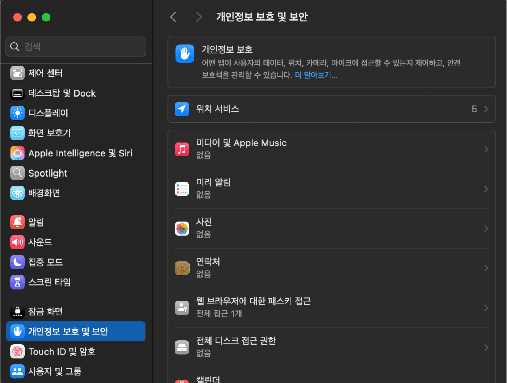This screenshot has width=507, height=383.
Task: Select the 디스플레이 sidebar icon
Action: pyautogui.click(x=17, y=113)
